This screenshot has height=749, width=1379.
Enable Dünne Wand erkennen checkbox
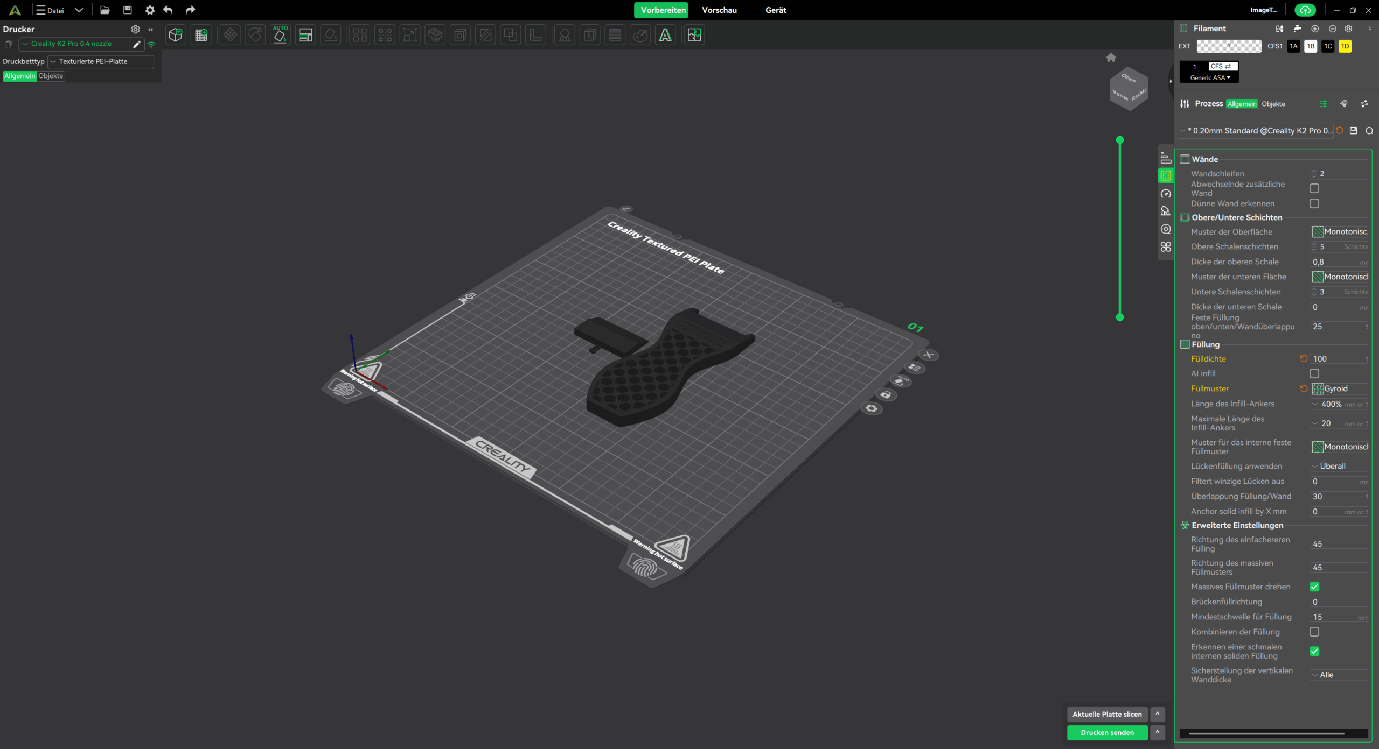[x=1314, y=203]
